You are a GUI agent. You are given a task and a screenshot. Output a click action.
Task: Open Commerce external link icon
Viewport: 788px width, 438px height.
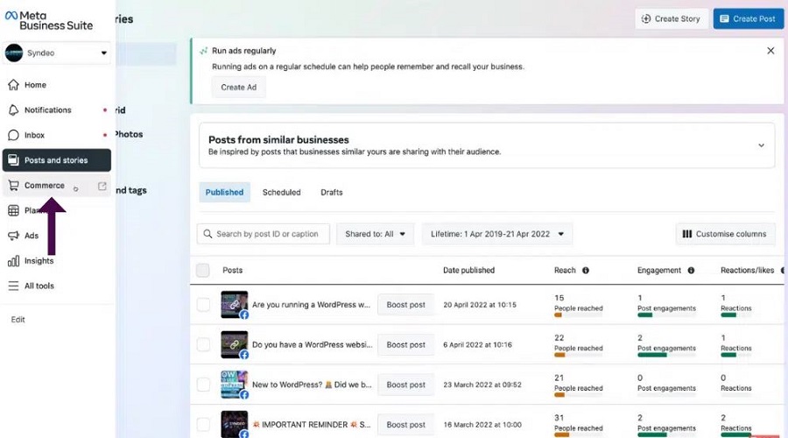[102, 186]
